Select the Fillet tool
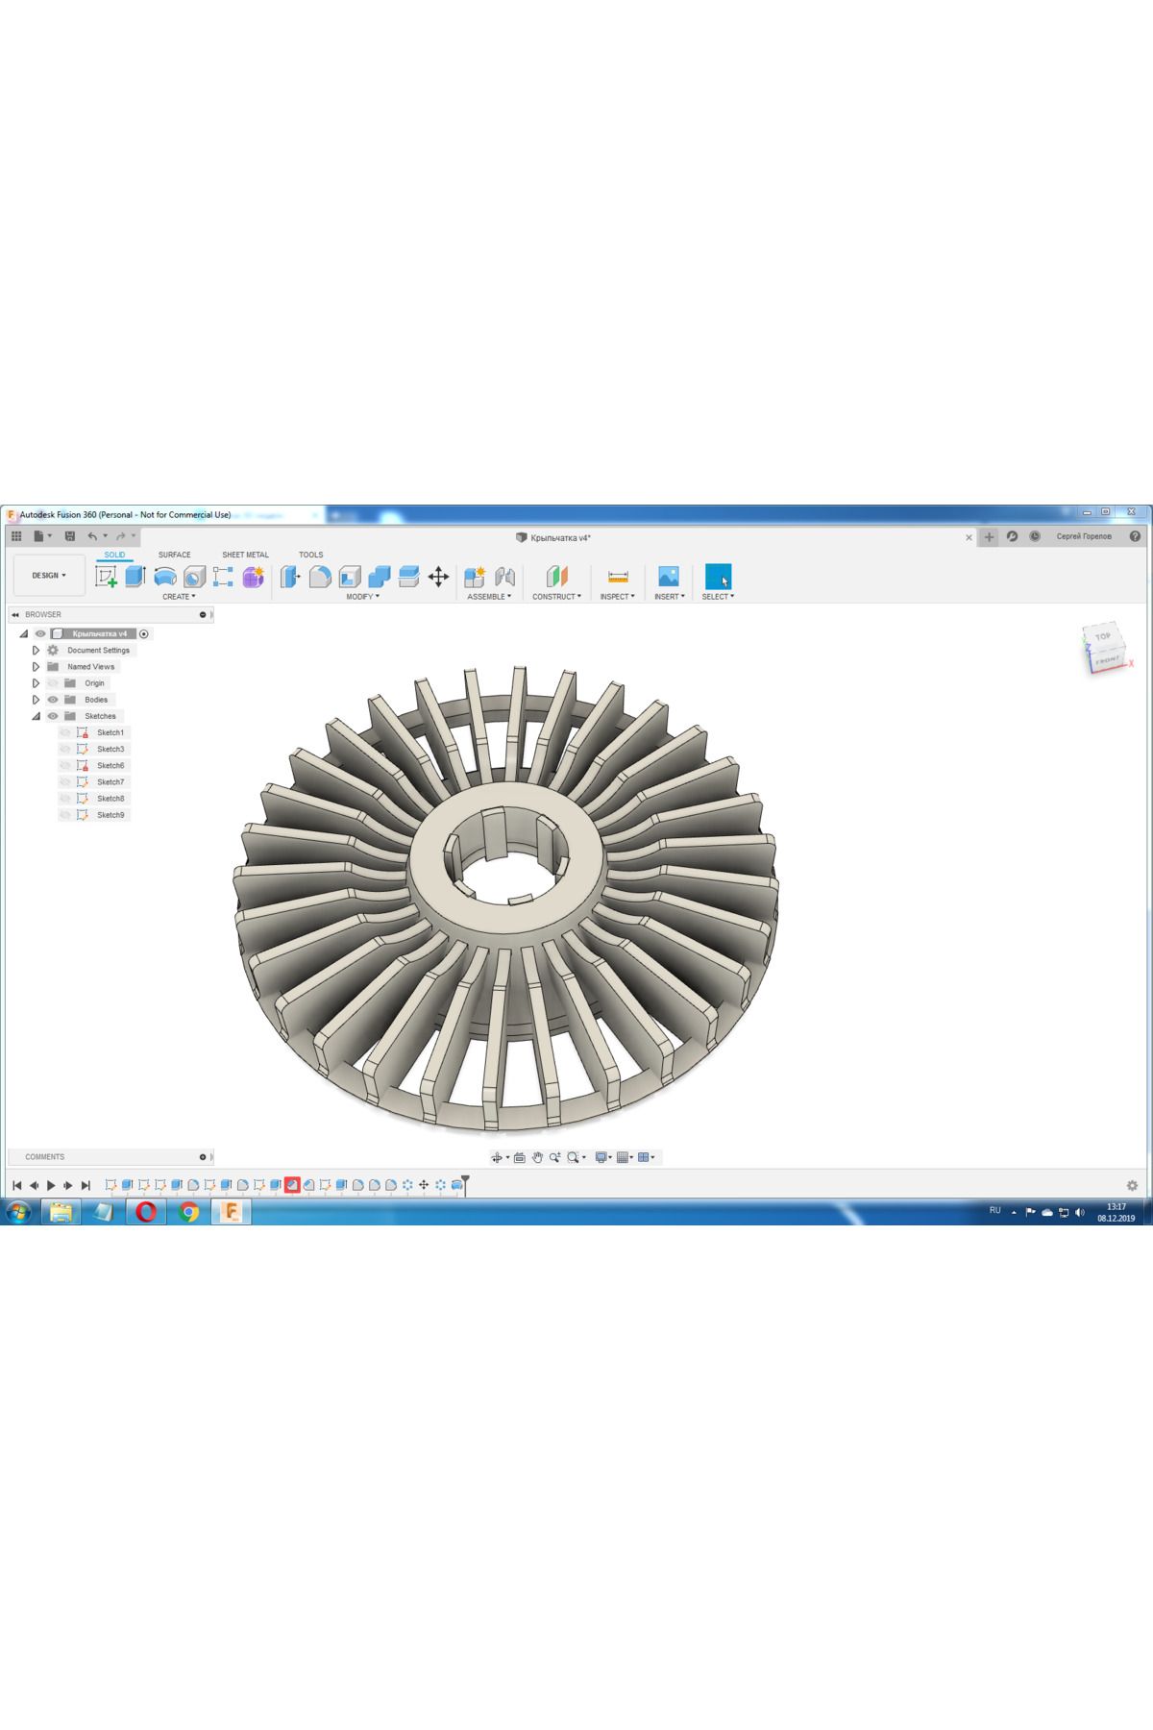 click(x=320, y=576)
